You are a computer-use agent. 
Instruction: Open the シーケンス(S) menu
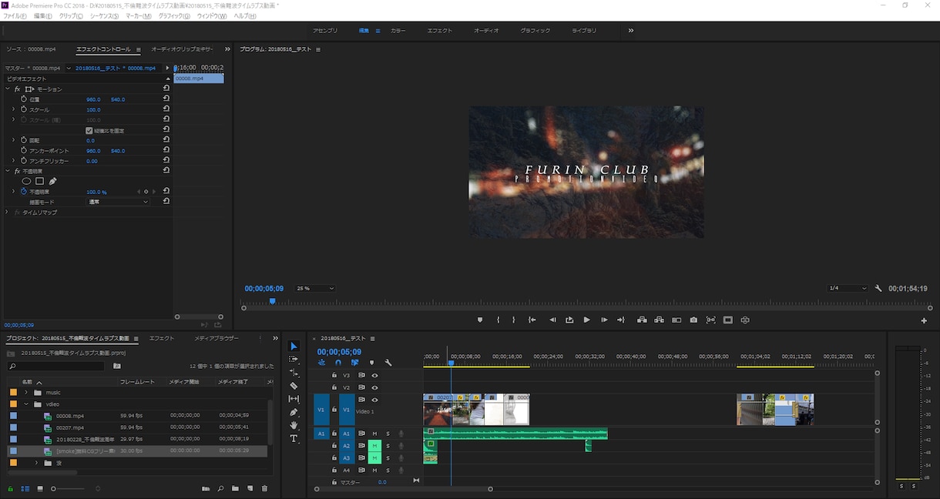point(104,15)
